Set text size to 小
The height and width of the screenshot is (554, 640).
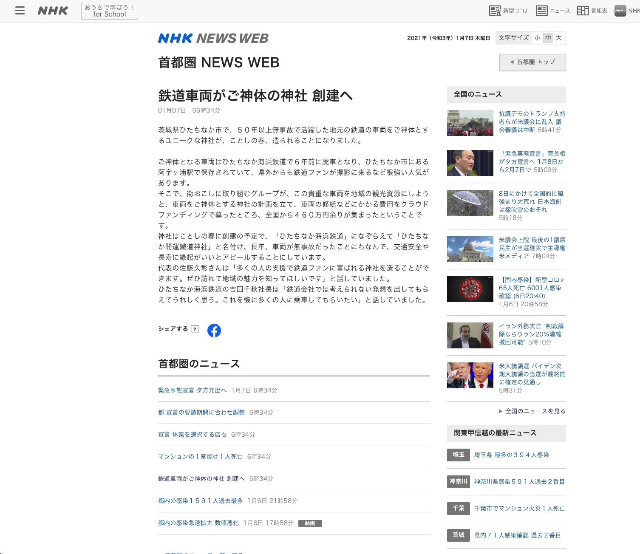pyautogui.click(x=538, y=38)
